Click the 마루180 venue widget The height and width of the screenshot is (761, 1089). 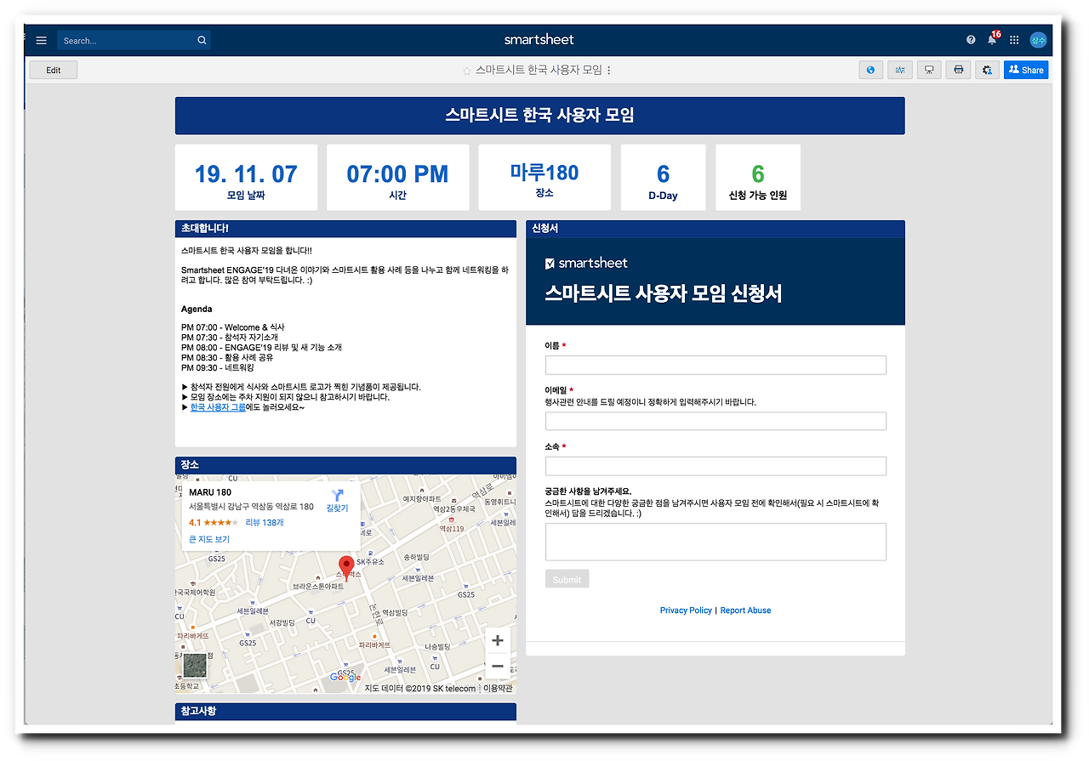(544, 177)
